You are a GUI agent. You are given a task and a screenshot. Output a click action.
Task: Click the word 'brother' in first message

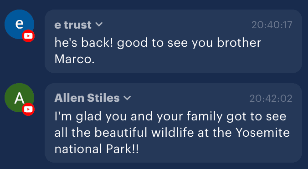pyautogui.click(x=239, y=43)
